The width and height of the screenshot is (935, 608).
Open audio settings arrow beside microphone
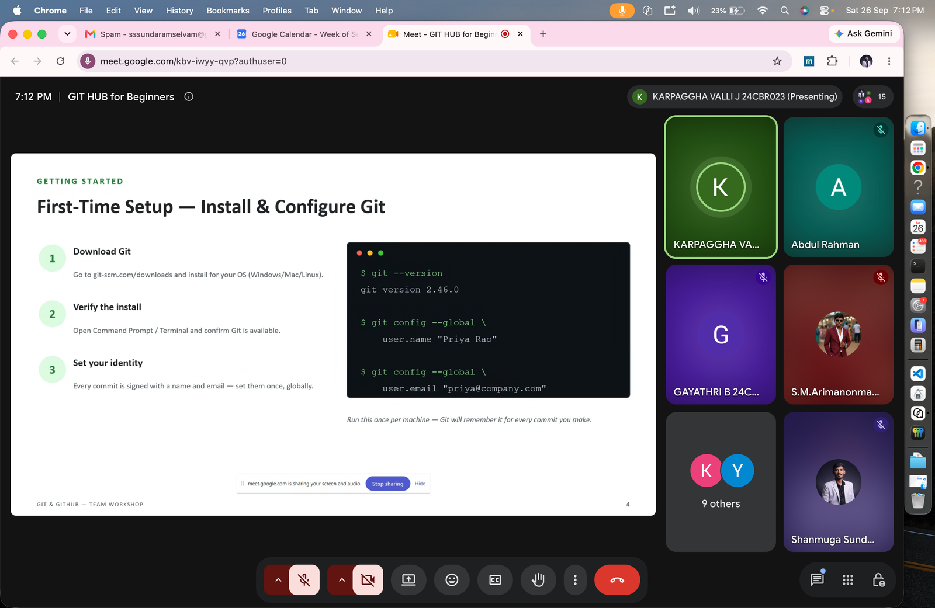(278, 580)
